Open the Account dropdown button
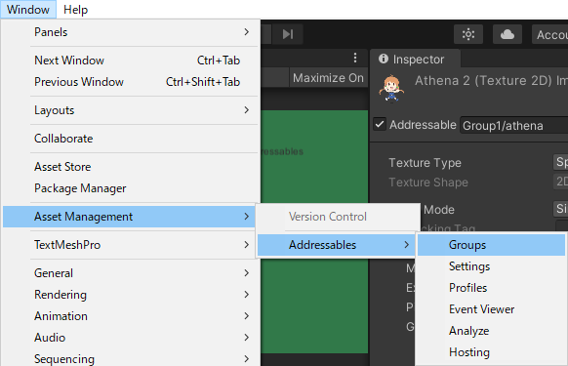The width and height of the screenshot is (568, 366). 549,34
